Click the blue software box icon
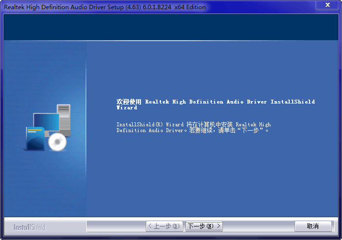 pyautogui.click(x=35, y=139)
